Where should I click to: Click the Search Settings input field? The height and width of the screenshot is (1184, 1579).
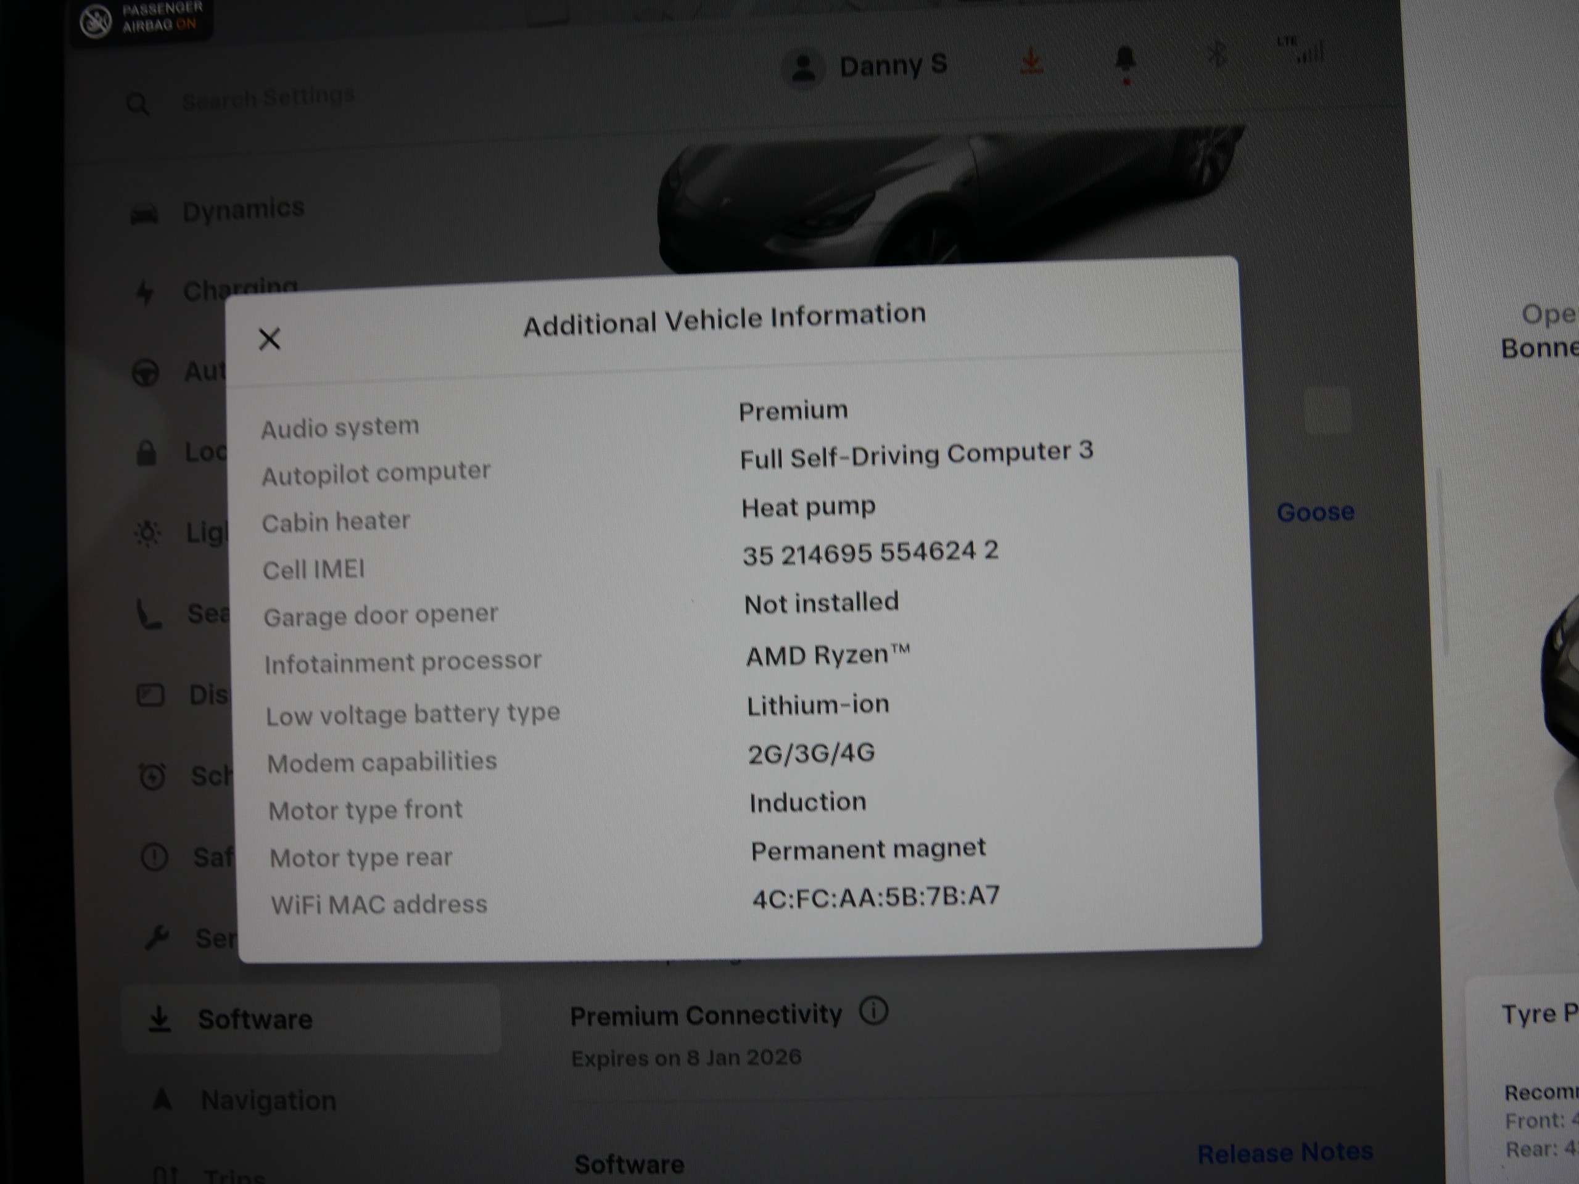tap(268, 98)
